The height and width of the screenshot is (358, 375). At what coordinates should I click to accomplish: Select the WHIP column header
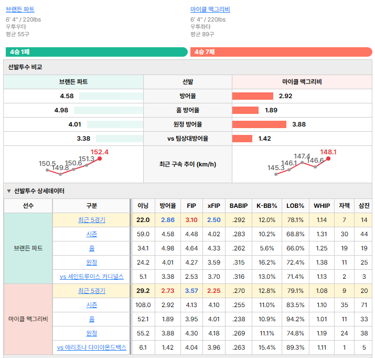tap(322, 206)
